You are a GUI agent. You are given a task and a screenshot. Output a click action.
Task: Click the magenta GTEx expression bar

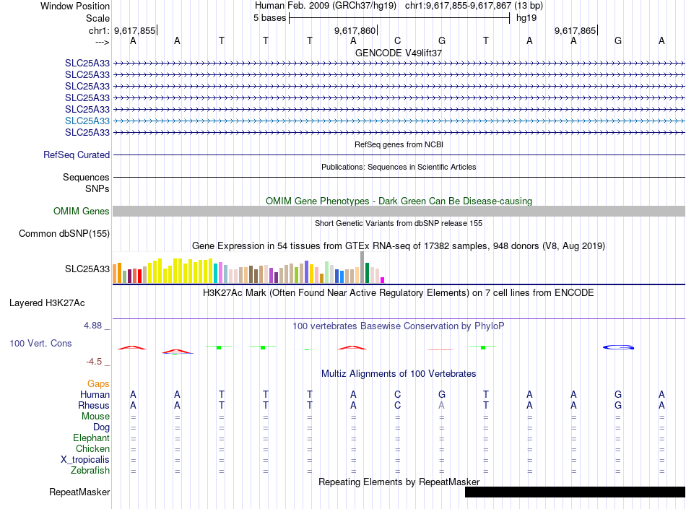[383, 280]
